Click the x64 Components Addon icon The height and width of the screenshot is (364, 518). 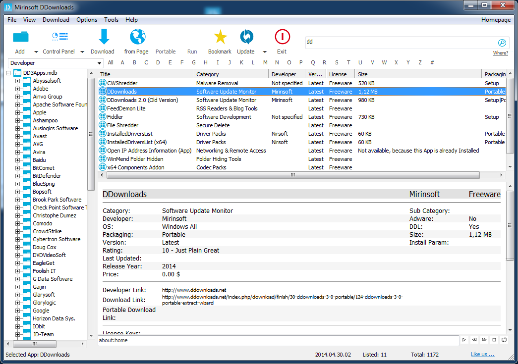click(103, 167)
